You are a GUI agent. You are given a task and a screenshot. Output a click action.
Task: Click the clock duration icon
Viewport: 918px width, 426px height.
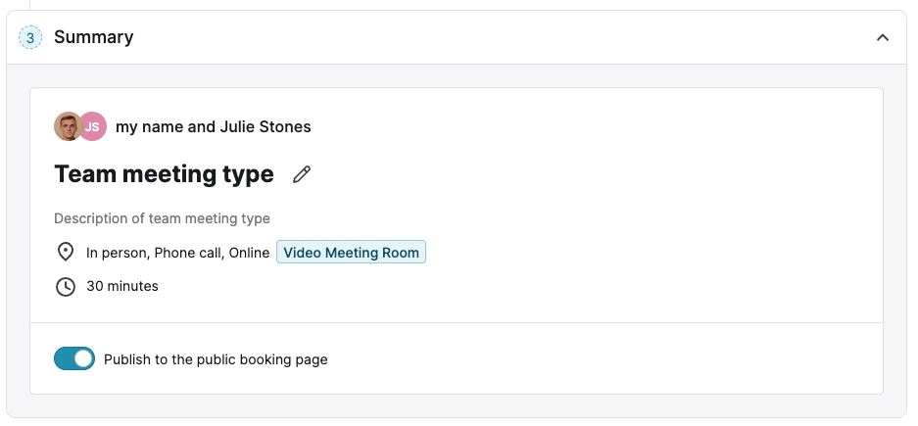tap(66, 286)
